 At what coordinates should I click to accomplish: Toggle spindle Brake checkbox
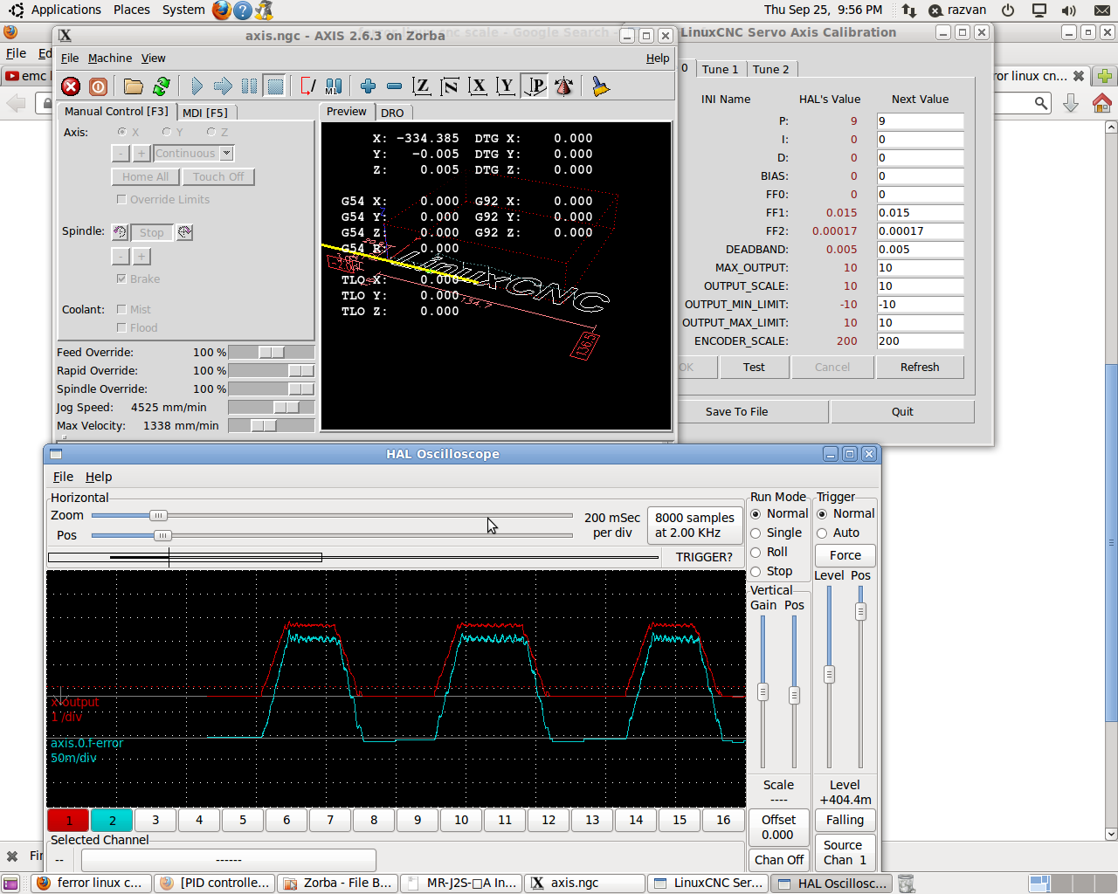click(121, 279)
